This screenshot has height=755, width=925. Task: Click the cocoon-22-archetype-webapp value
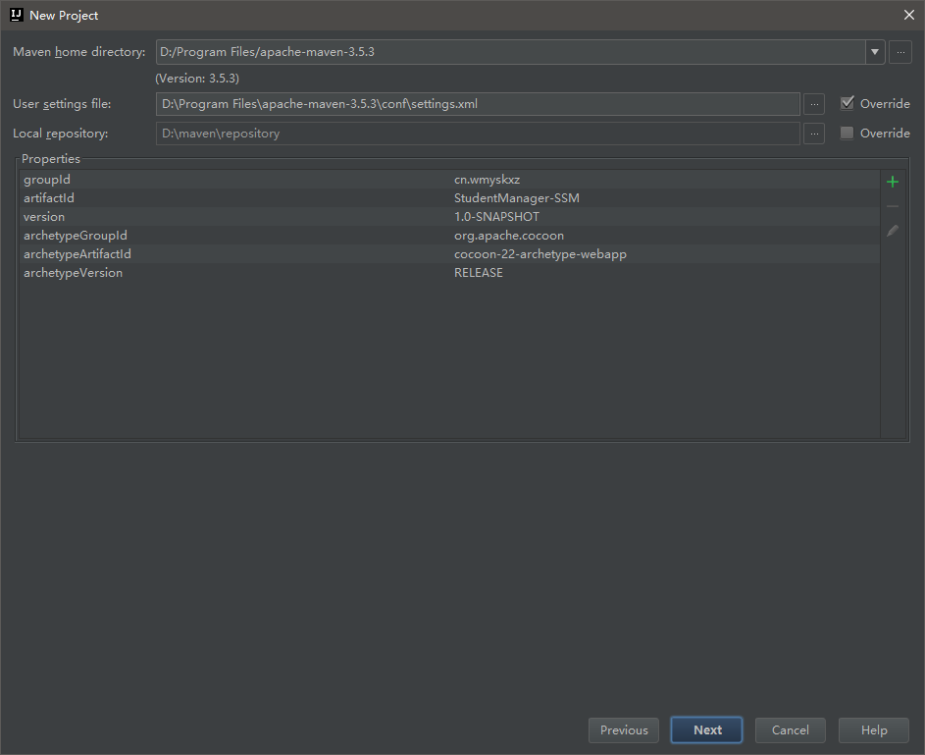tap(540, 254)
